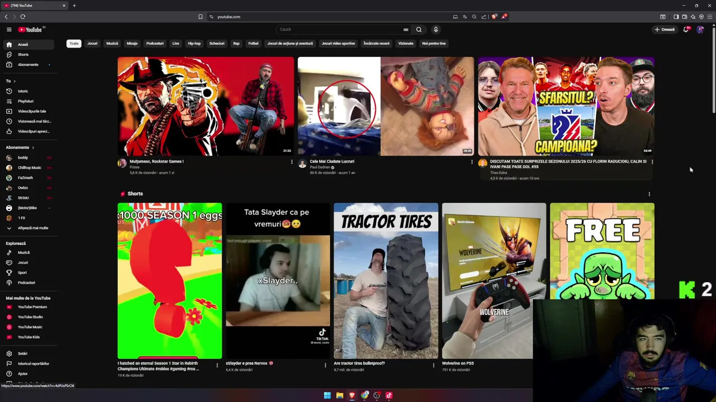Open the browser main menu icon
716x402 pixels.
[x=710, y=17]
